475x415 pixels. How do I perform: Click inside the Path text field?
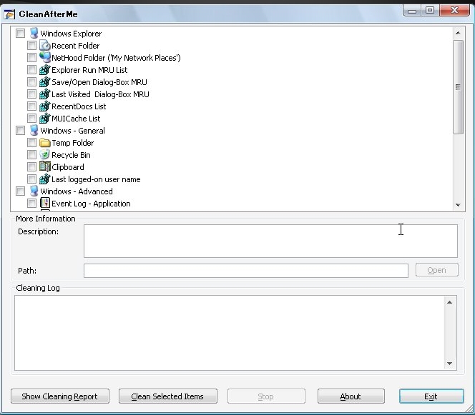(246, 271)
